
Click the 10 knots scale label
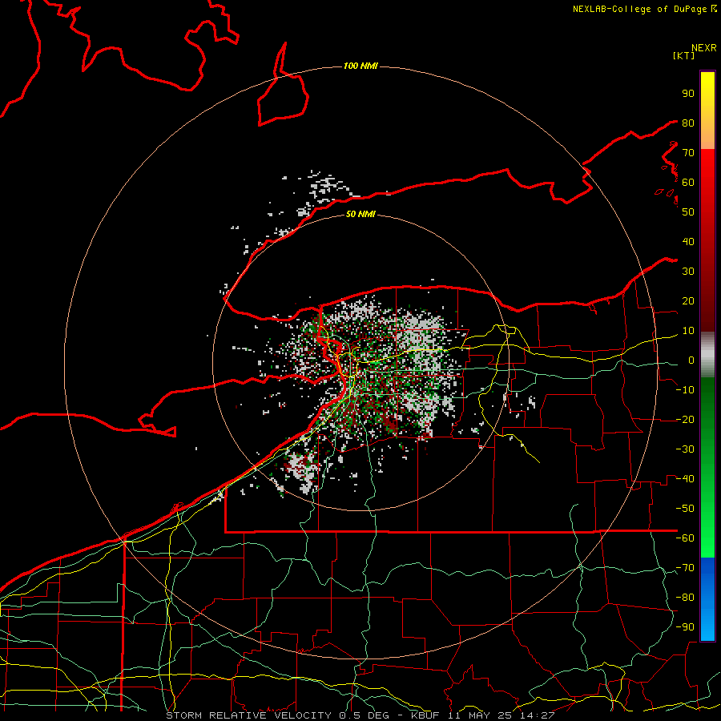pyautogui.click(x=688, y=331)
